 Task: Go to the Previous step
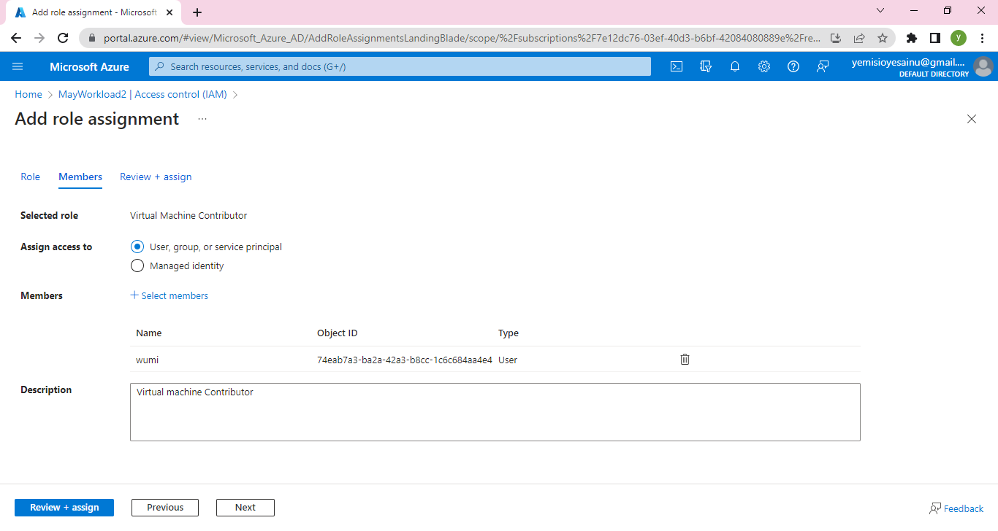[165, 508]
